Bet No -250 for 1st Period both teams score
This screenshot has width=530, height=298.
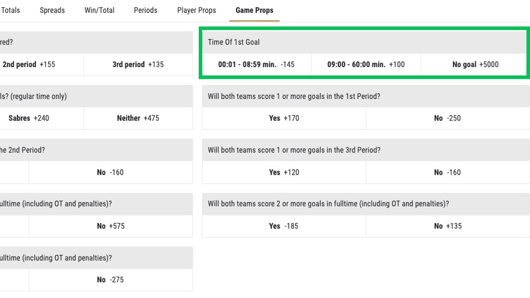coord(448,118)
